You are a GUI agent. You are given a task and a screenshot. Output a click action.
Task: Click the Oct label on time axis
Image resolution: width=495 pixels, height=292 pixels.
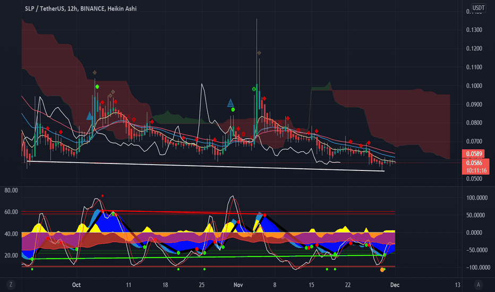(x=76, y=285)
